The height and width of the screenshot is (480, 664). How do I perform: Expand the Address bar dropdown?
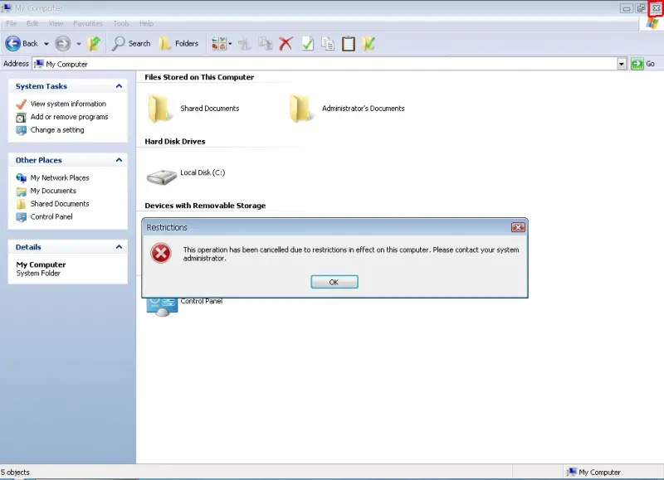(621, 64)
